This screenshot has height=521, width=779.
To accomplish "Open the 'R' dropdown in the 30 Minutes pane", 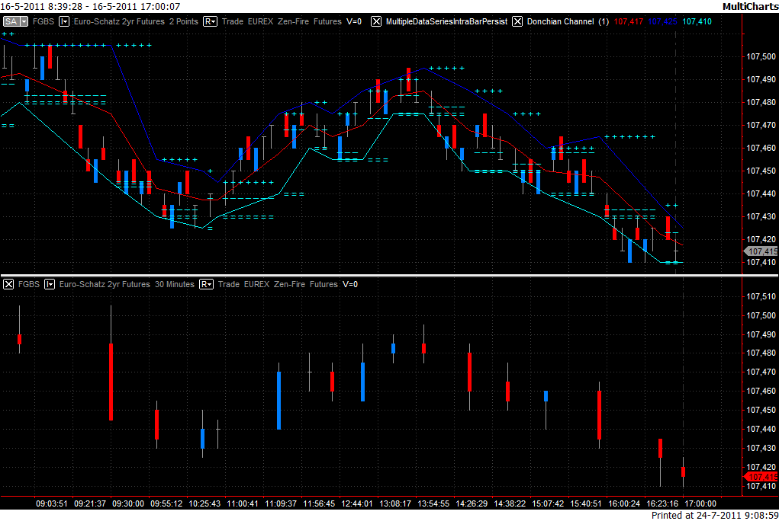I will click(206, 284).
